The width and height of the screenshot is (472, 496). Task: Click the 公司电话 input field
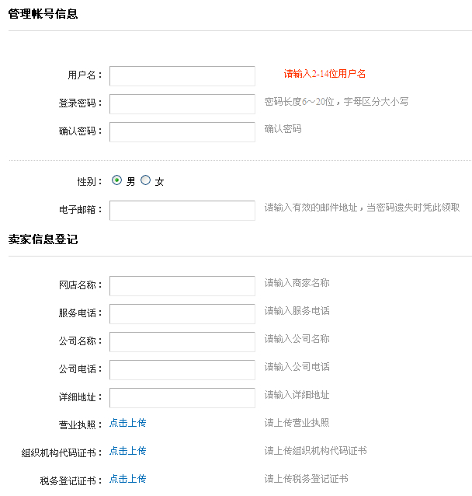[182, 370]
